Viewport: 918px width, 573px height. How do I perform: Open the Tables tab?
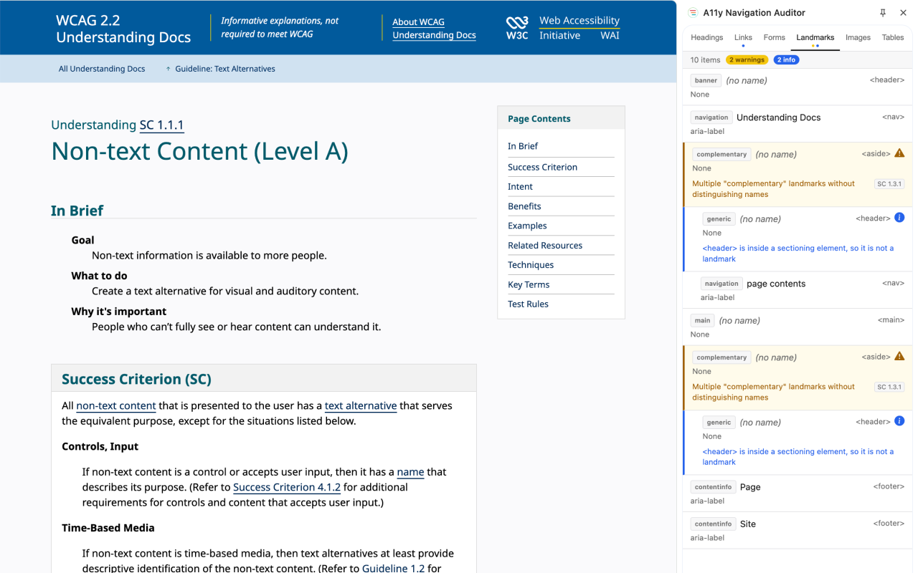pyautogui.click(x=893, y=37)
